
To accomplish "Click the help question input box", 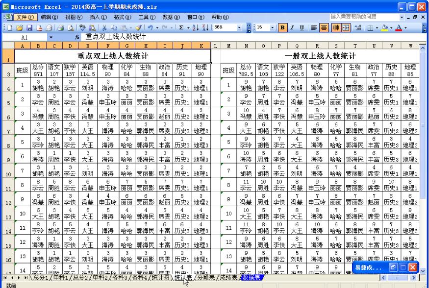I will click(x=364, y=17).
